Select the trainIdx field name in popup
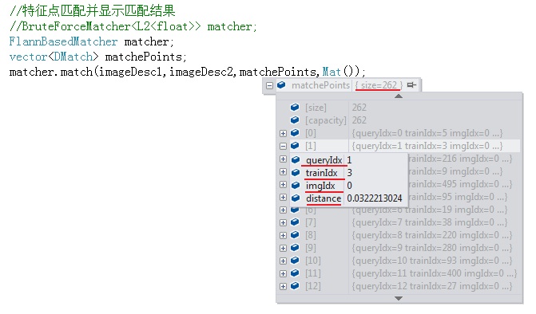This screenshot has width=536, height=314. pos(321,172)
